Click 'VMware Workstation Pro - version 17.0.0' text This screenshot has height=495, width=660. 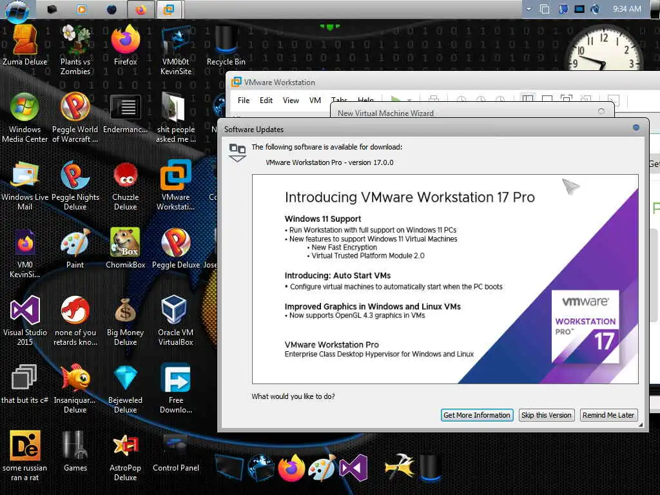pyautogui.click(x=329, y=162)
